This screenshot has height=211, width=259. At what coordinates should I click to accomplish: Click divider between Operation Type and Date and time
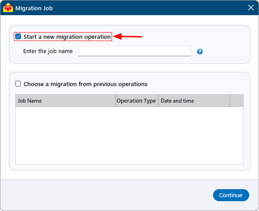(158, 100)
